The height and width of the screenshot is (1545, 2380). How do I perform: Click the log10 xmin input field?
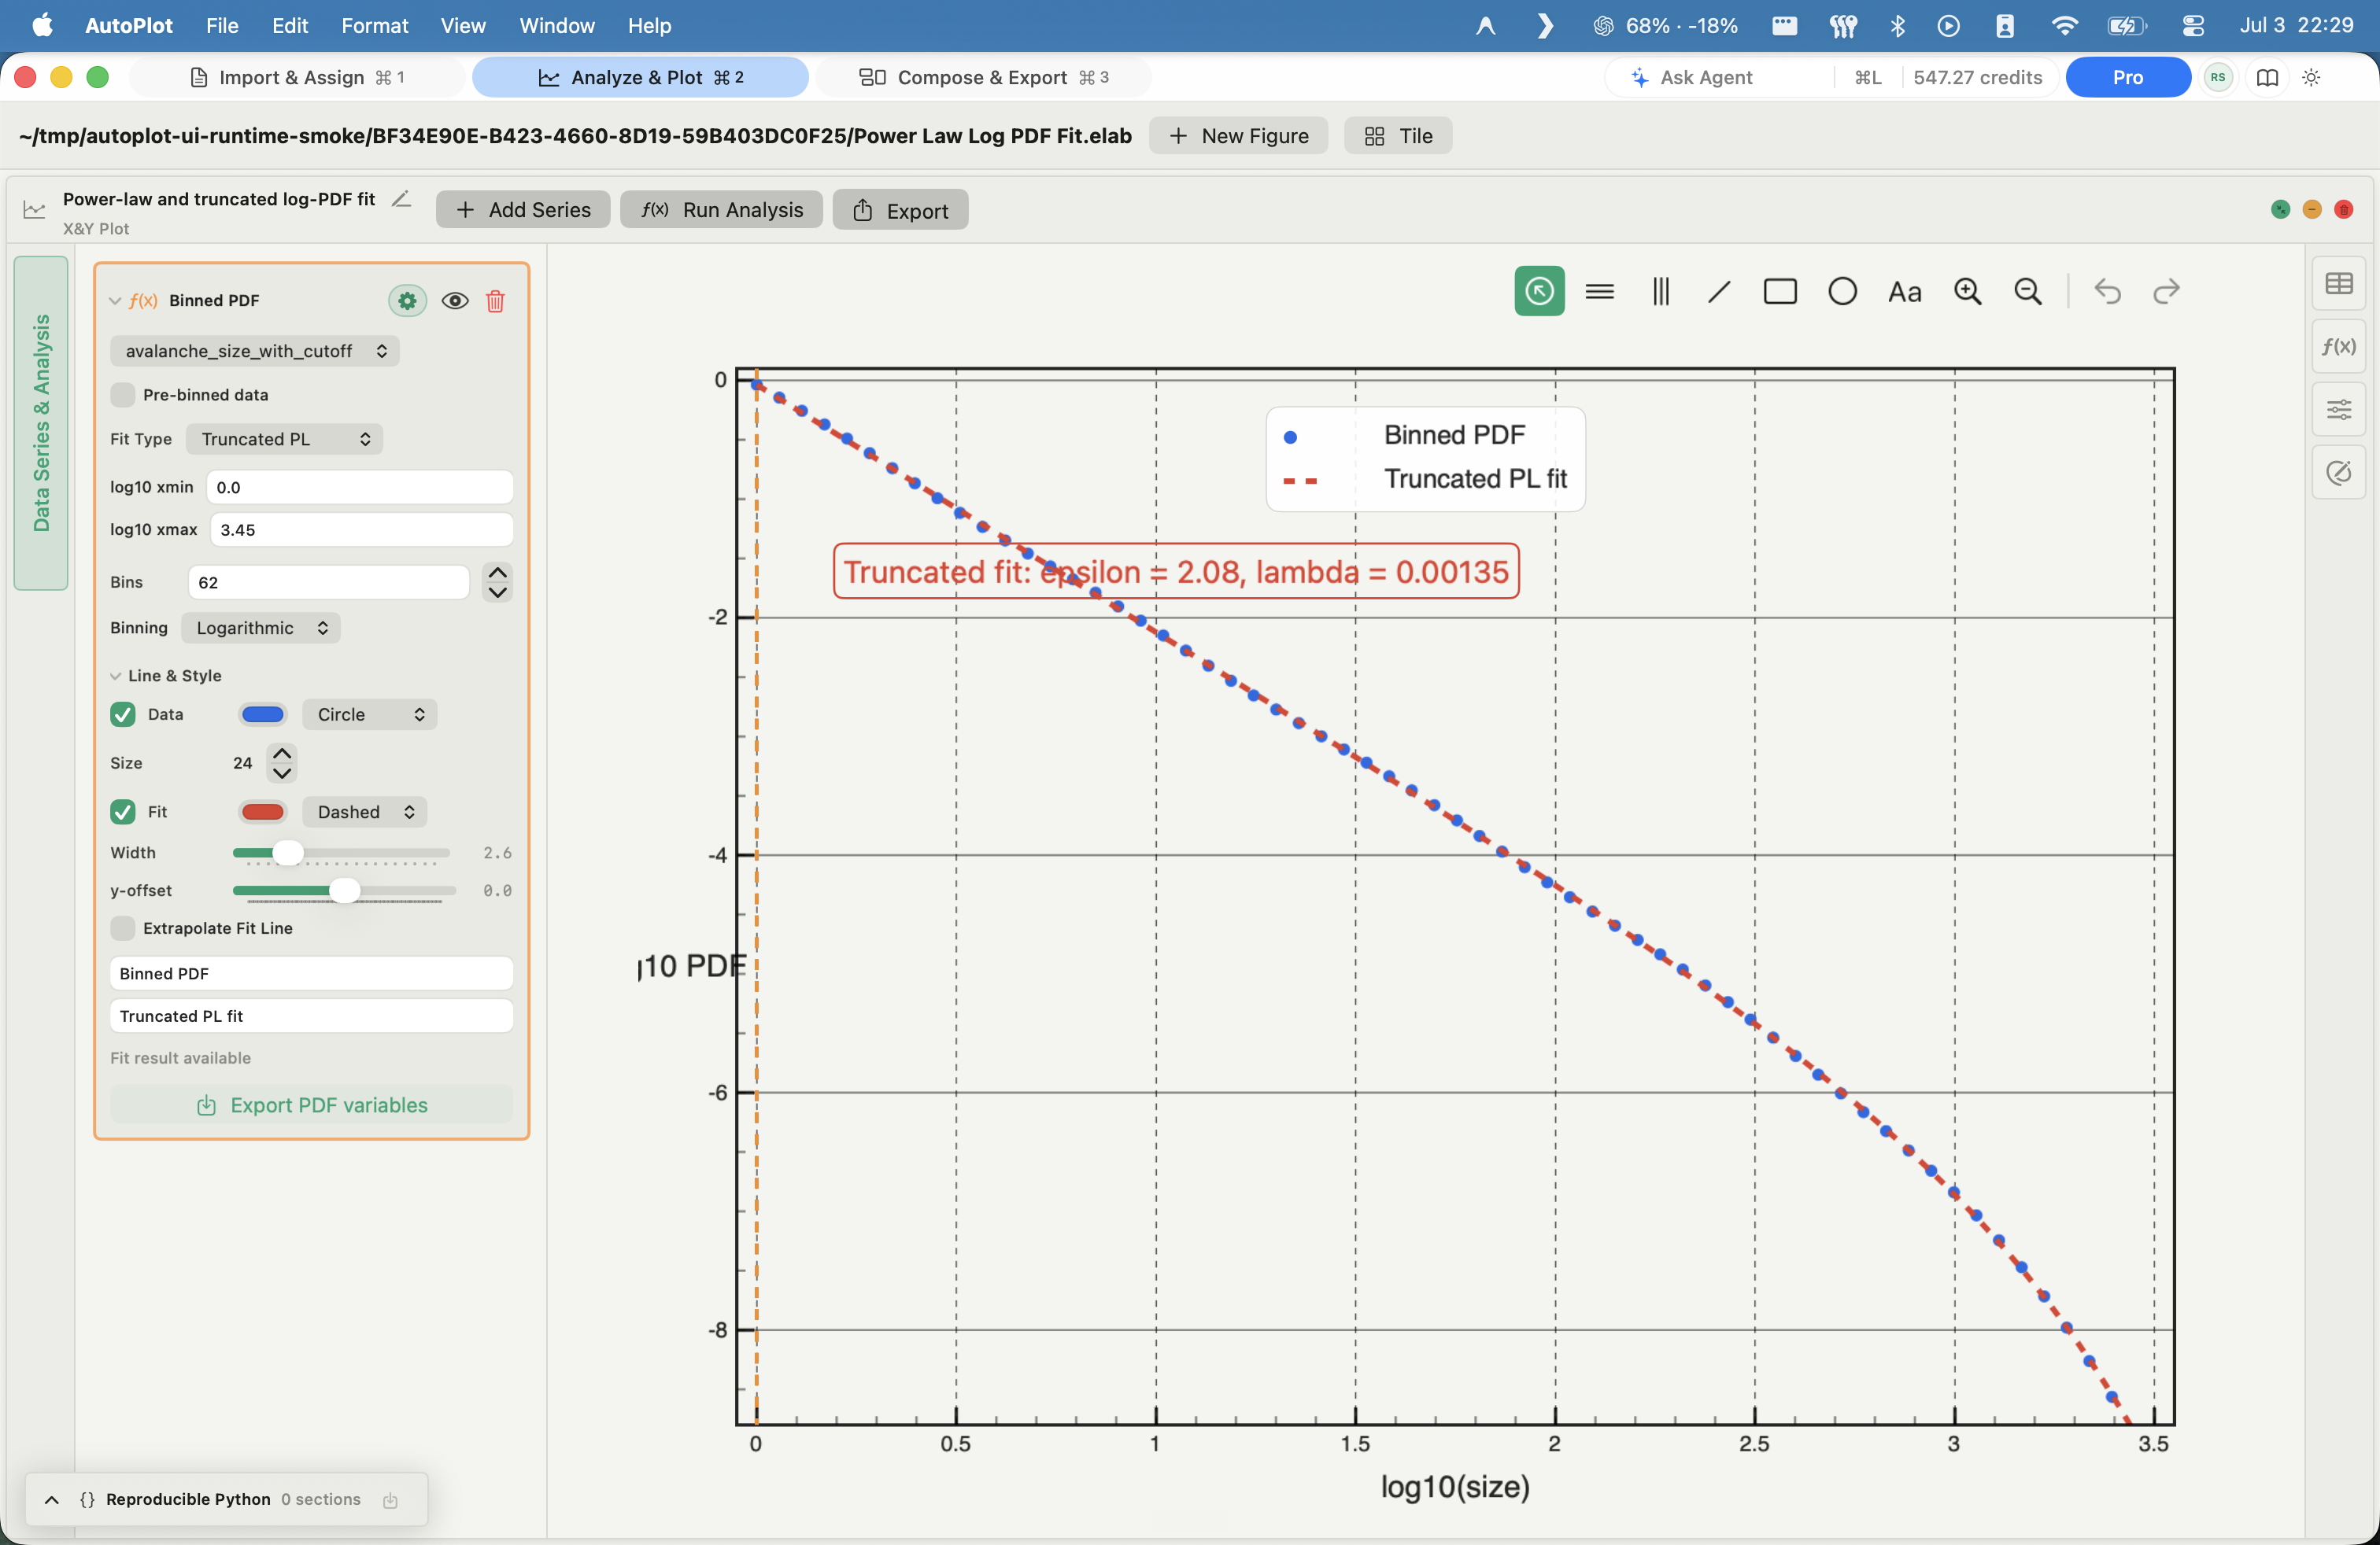(360, 487)
